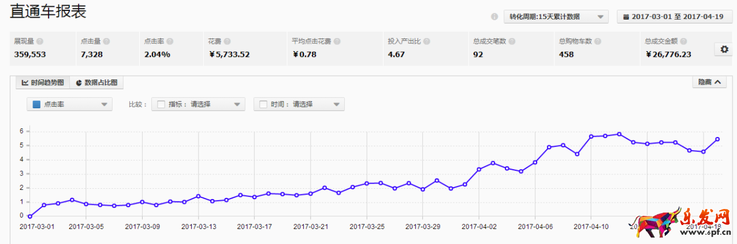Expand the 指标 请选择 dropdown arrow
This screenshot has width=737, height=244.
click(237, 104)
